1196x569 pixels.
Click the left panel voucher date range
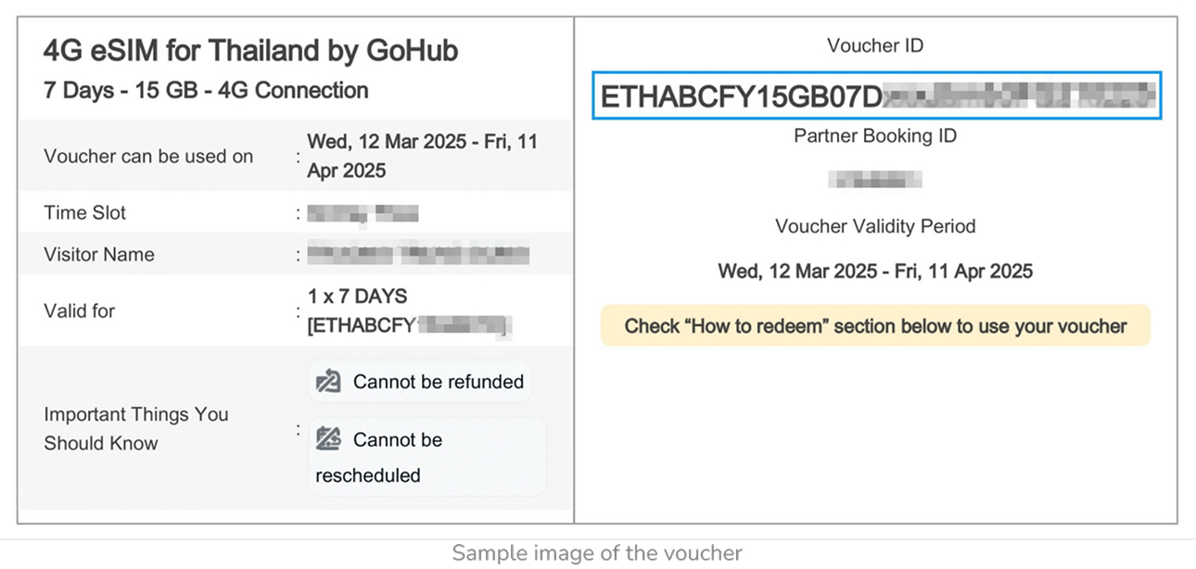click(x=422, y=157)
